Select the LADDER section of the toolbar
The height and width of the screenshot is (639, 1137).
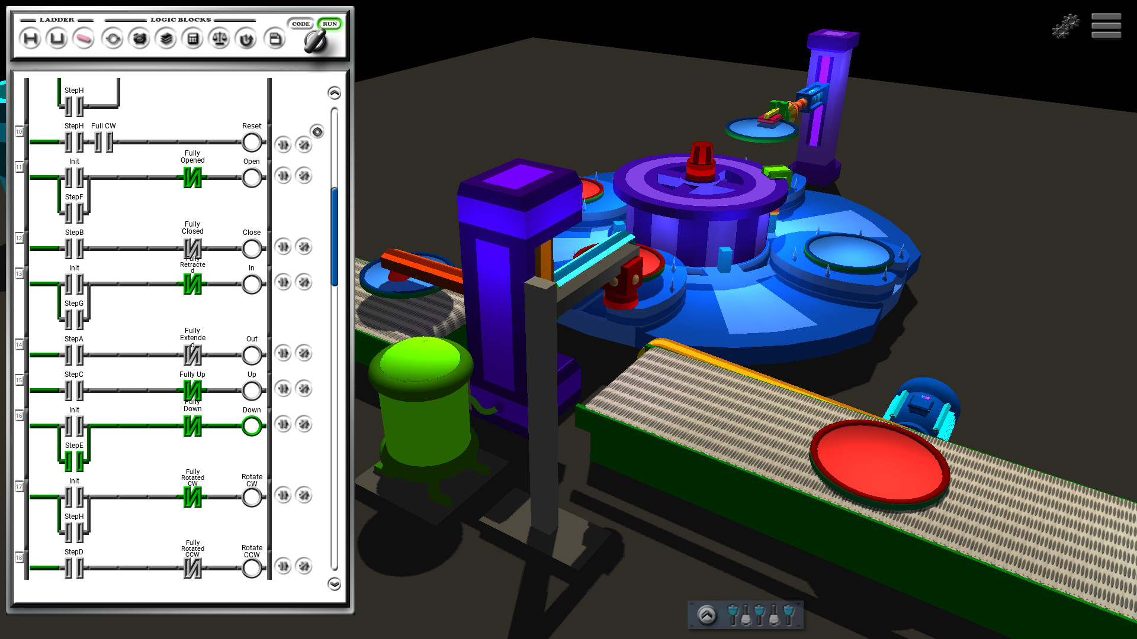[x=56, y=20]
